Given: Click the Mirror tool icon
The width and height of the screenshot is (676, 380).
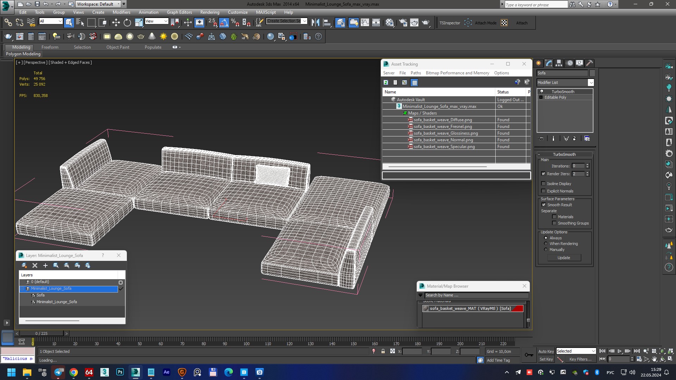Looking at the screenshot, I should coord(315,23).
